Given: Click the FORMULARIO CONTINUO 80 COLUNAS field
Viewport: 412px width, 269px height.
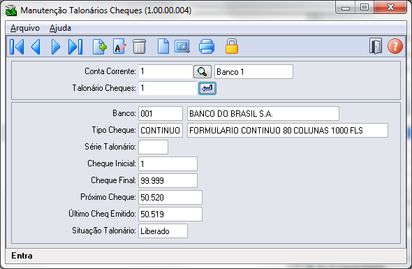Looking at the screenshot, I should [288, 131].
